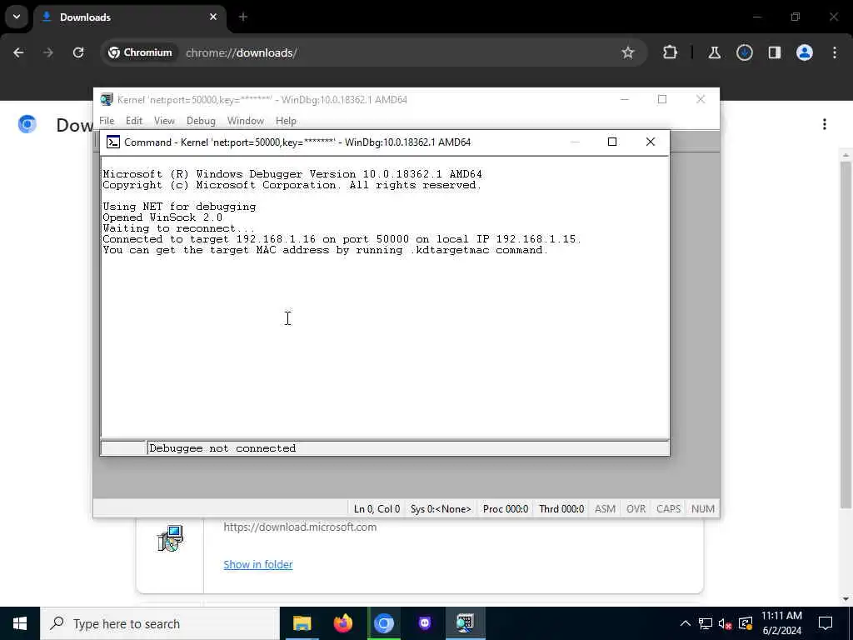853x640 pixels.
Task: Go back in Chromium
Action: [x=18, y=52]
